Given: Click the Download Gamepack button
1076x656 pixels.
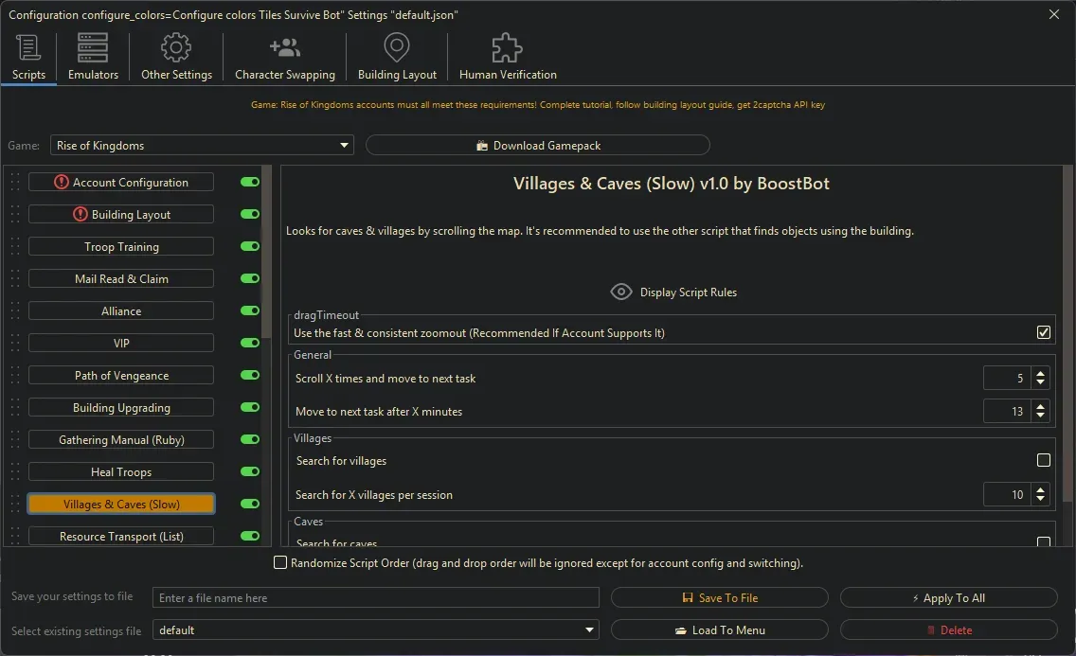Looking at the screenshot, I should click(537, 146).
